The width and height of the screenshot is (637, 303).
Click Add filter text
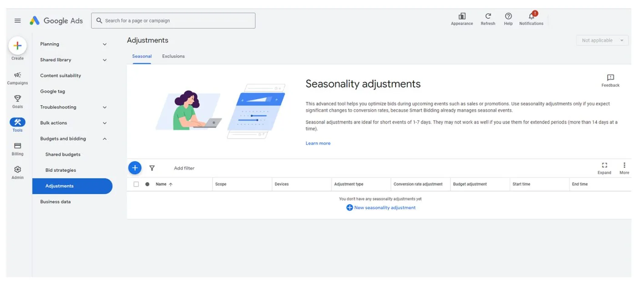click(184, 168)
